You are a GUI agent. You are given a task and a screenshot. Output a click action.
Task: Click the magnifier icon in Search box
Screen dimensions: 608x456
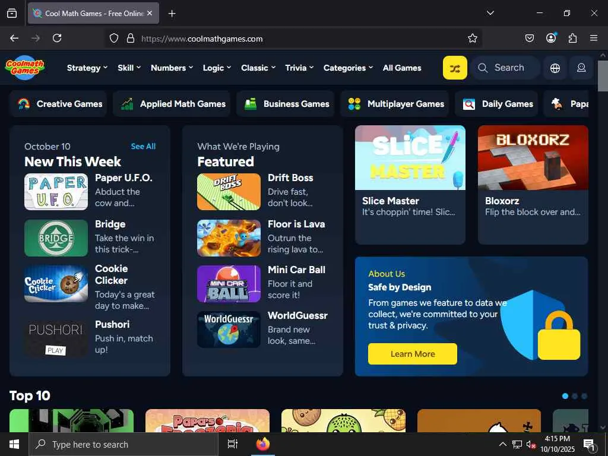click(483, 68)
